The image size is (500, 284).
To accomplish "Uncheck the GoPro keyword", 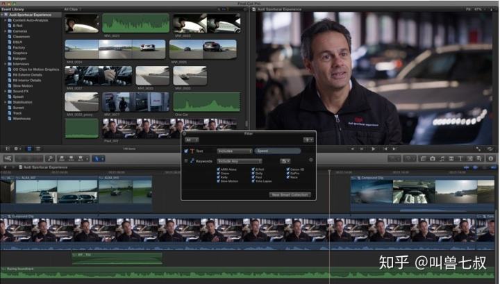I will click(x=288, y=174).
